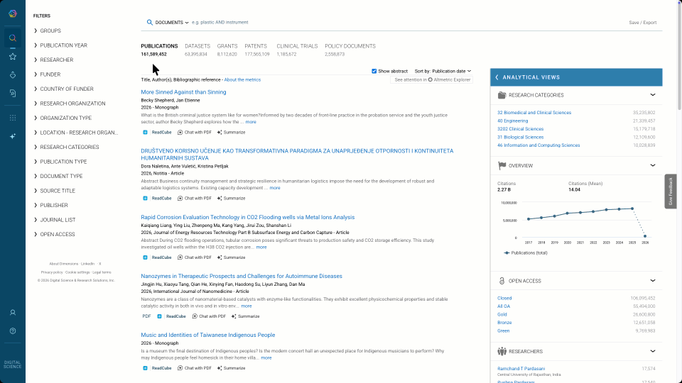The height and width of the screenshot is (383, 682).
Task: Open PDF of Nanozymes article
Action: click(x=146, y=316)
